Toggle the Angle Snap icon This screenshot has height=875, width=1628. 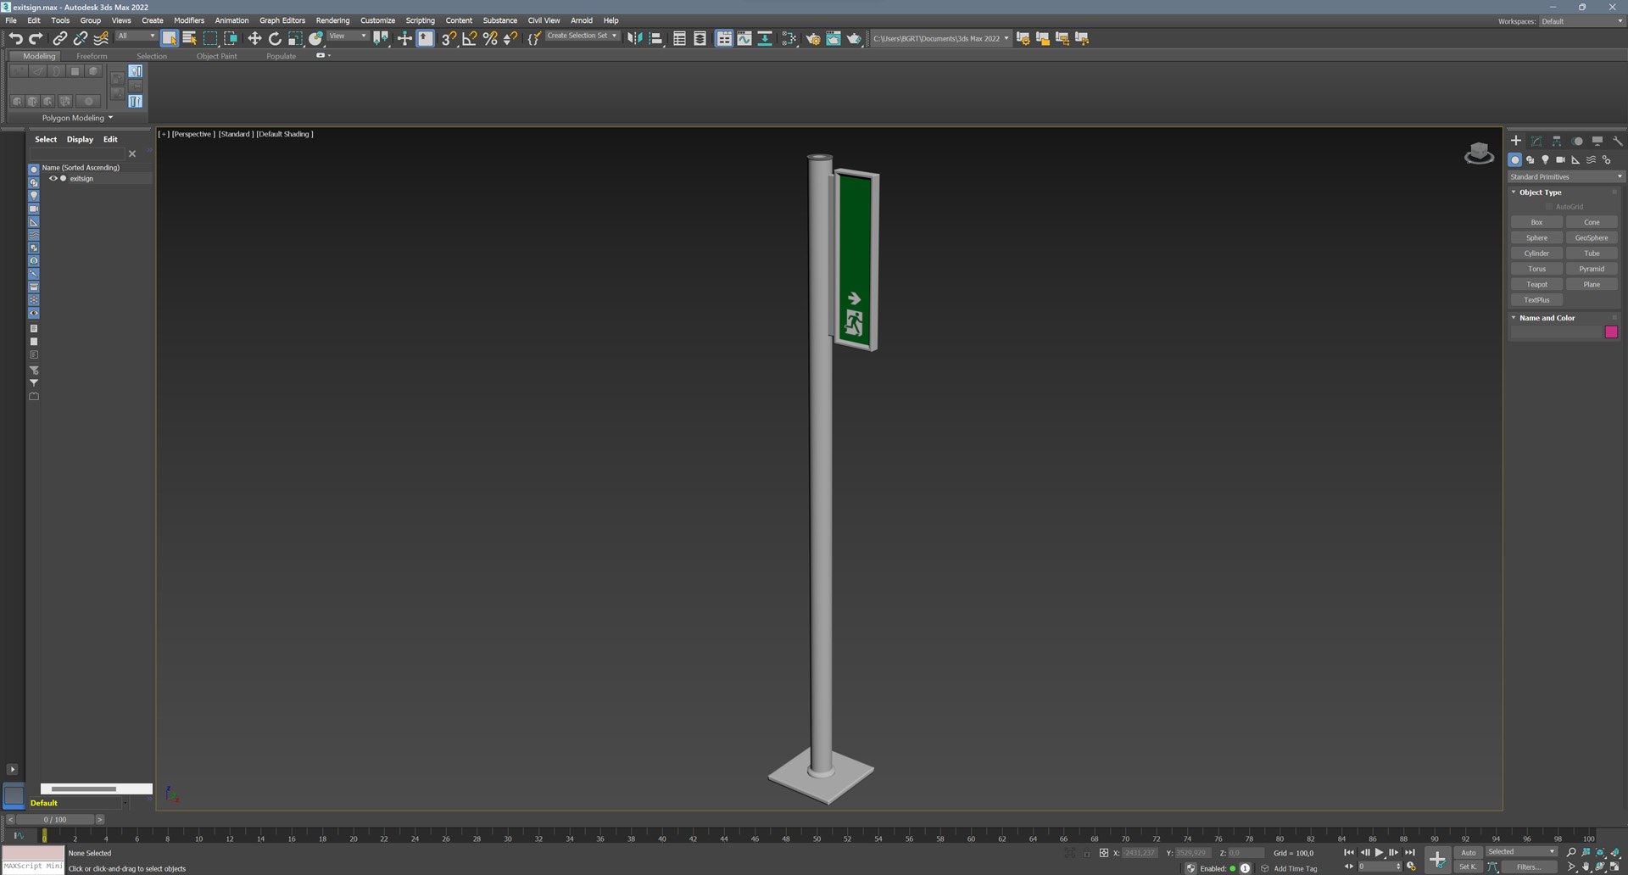click(470, 38)
